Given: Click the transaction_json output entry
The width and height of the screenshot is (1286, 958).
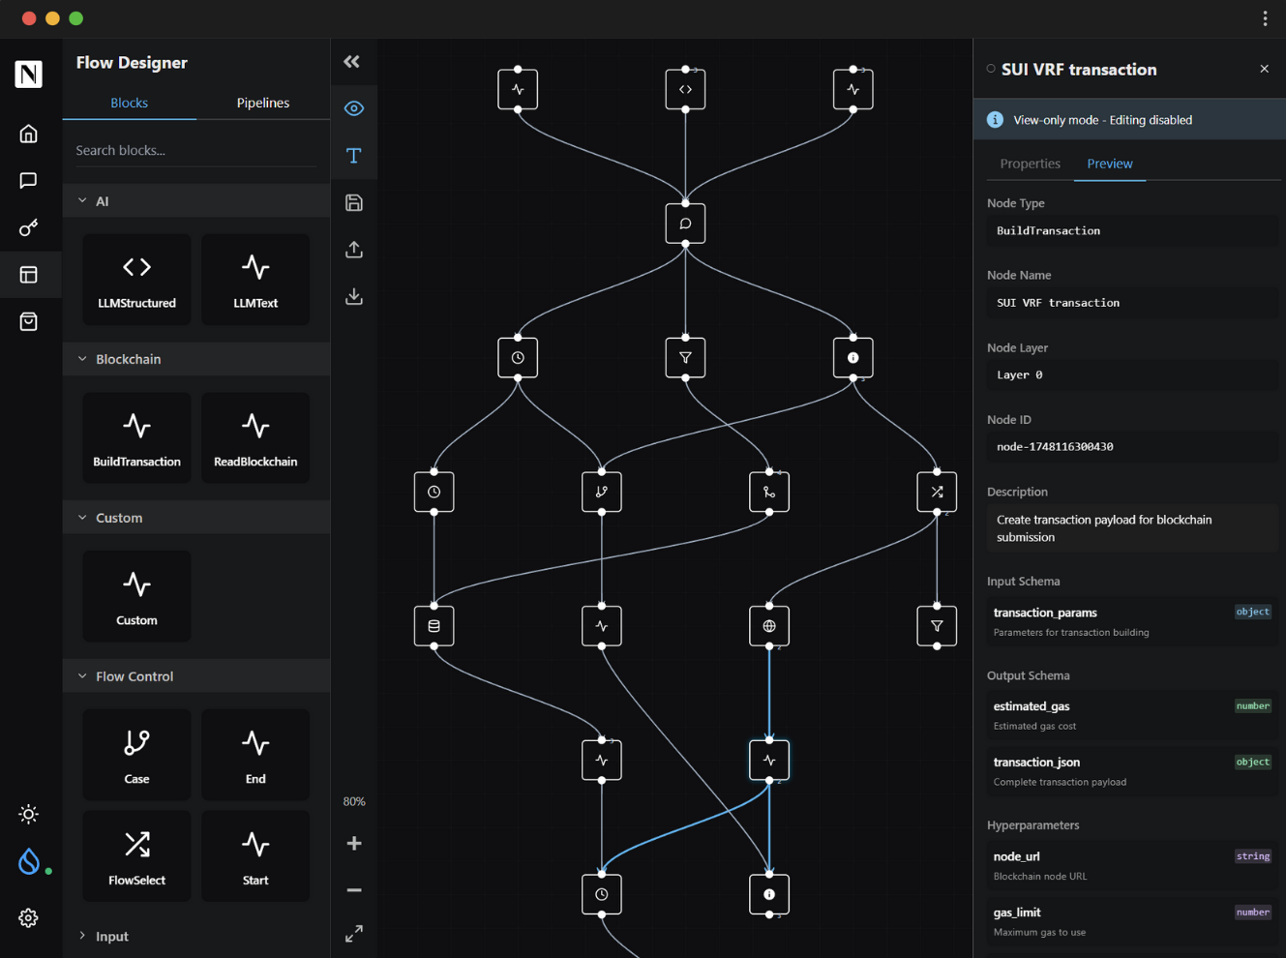Looking at the screenshot, I should click(1133, 771).
